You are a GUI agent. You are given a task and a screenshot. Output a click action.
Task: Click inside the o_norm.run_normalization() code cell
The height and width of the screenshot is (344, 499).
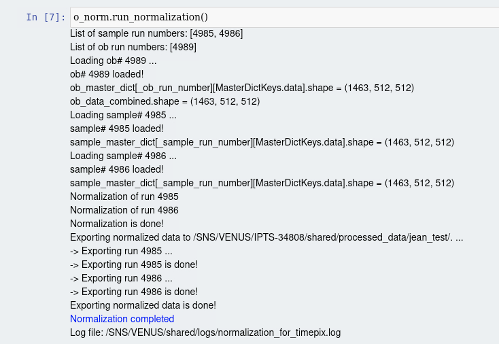(x=272, y=17)
